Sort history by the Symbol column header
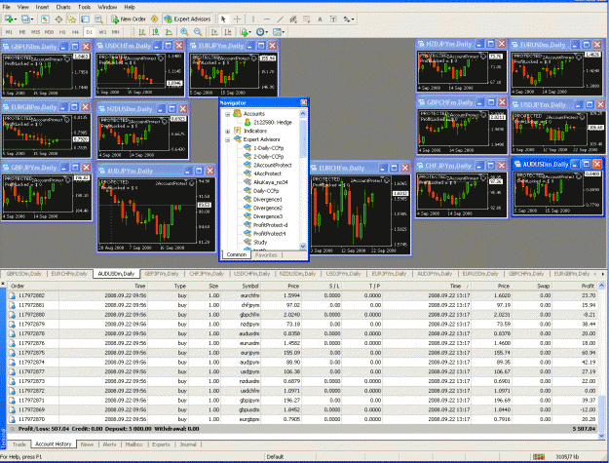Screen dimensions: 609x463 [x=250, y=286]
